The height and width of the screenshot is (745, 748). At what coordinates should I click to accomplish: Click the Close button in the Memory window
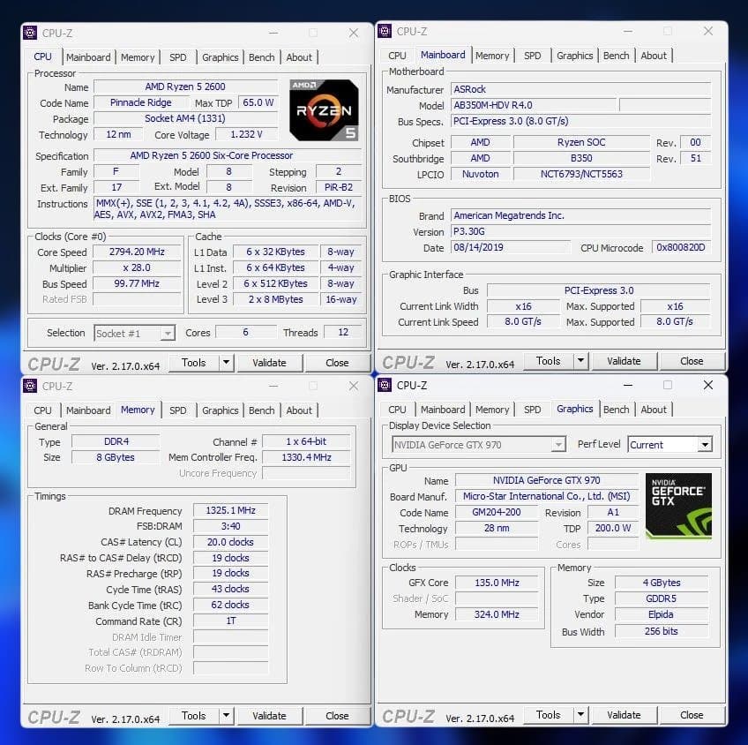(x=337, y=716)
